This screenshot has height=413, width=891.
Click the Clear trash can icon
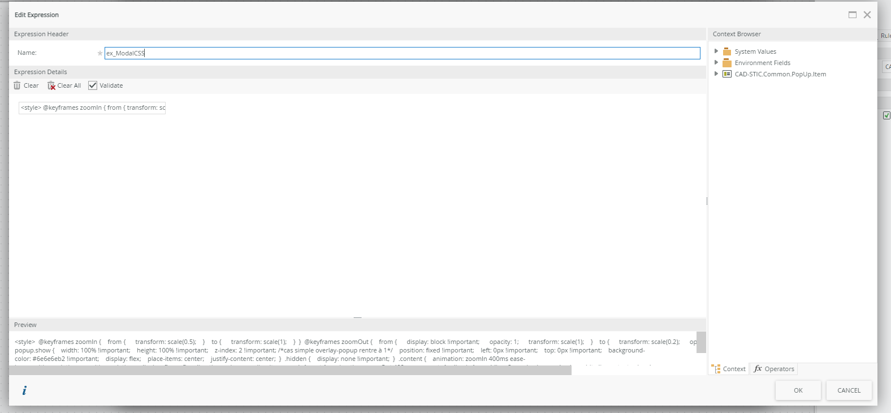[x=17, y=85]
